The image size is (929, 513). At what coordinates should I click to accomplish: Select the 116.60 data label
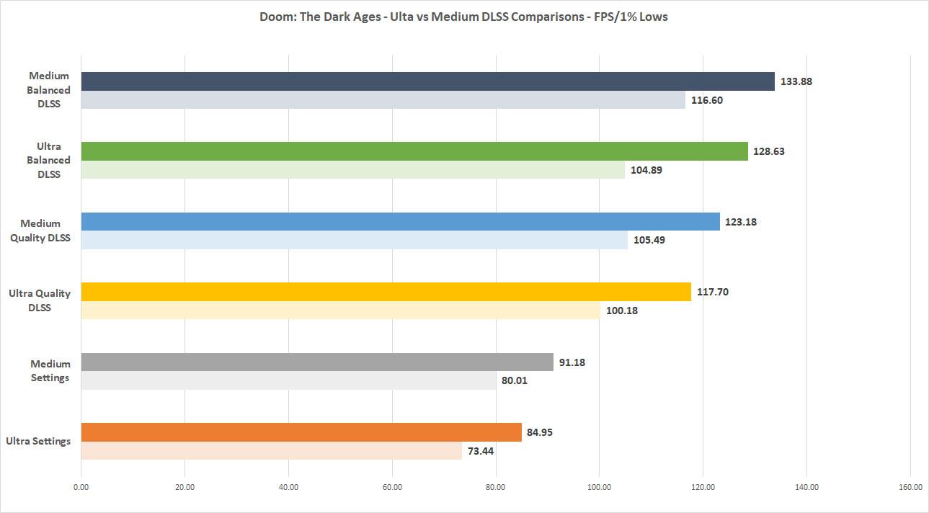706,100
